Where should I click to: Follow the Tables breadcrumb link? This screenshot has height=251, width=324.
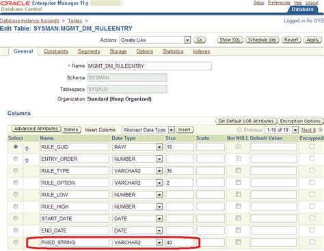tap(75, 21)
